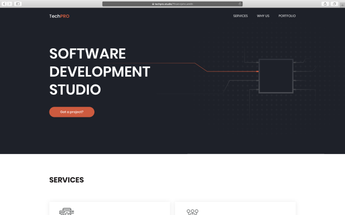Click the SERVICES section heading
The height and width of the screenshot is (215, 345).
(67, 180)
